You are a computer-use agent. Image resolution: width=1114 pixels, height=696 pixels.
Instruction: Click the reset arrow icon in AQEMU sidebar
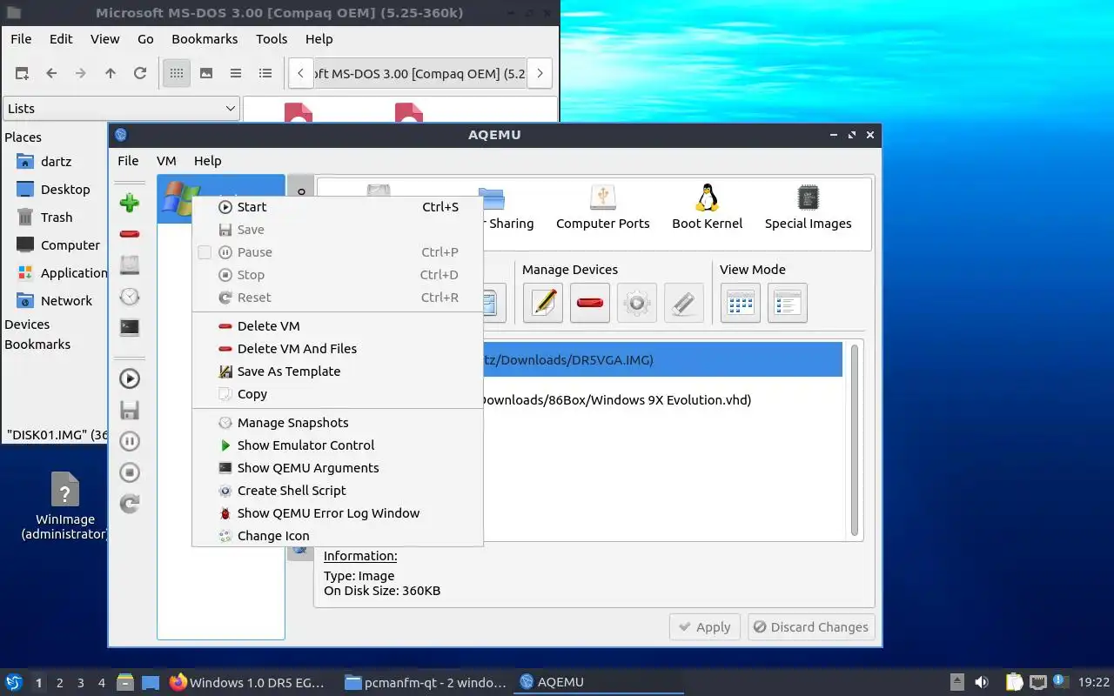(130, 504)
